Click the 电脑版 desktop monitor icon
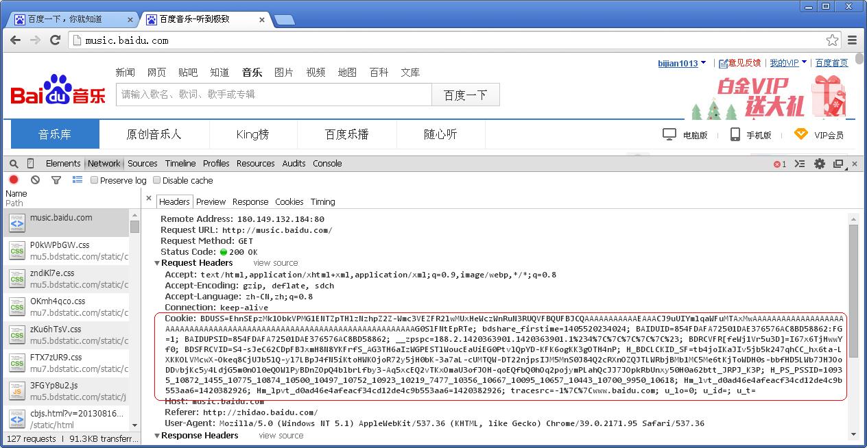Screen dimensions: 867x448 [x=669, y=134]
